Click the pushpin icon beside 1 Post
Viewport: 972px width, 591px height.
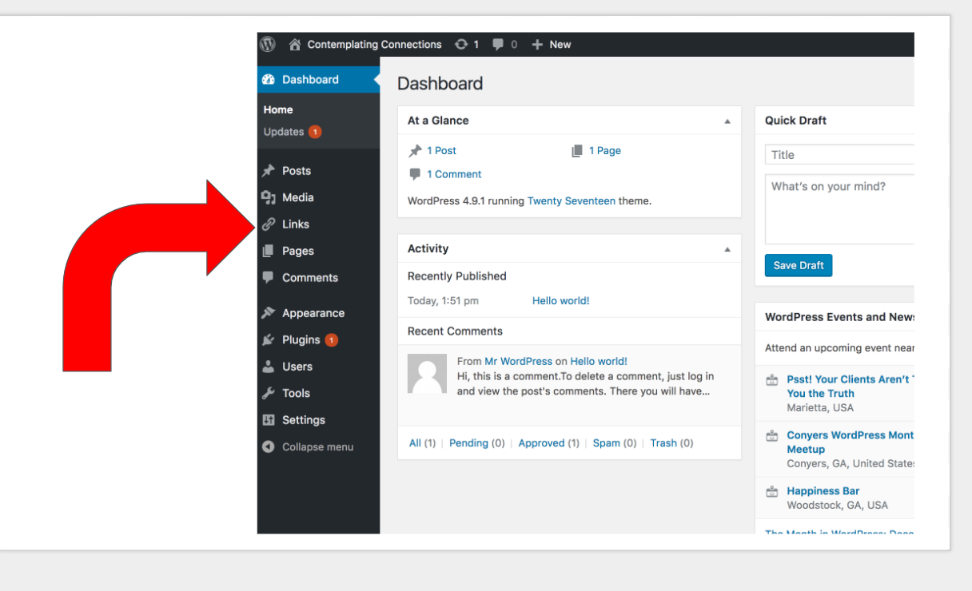point(415,151)
